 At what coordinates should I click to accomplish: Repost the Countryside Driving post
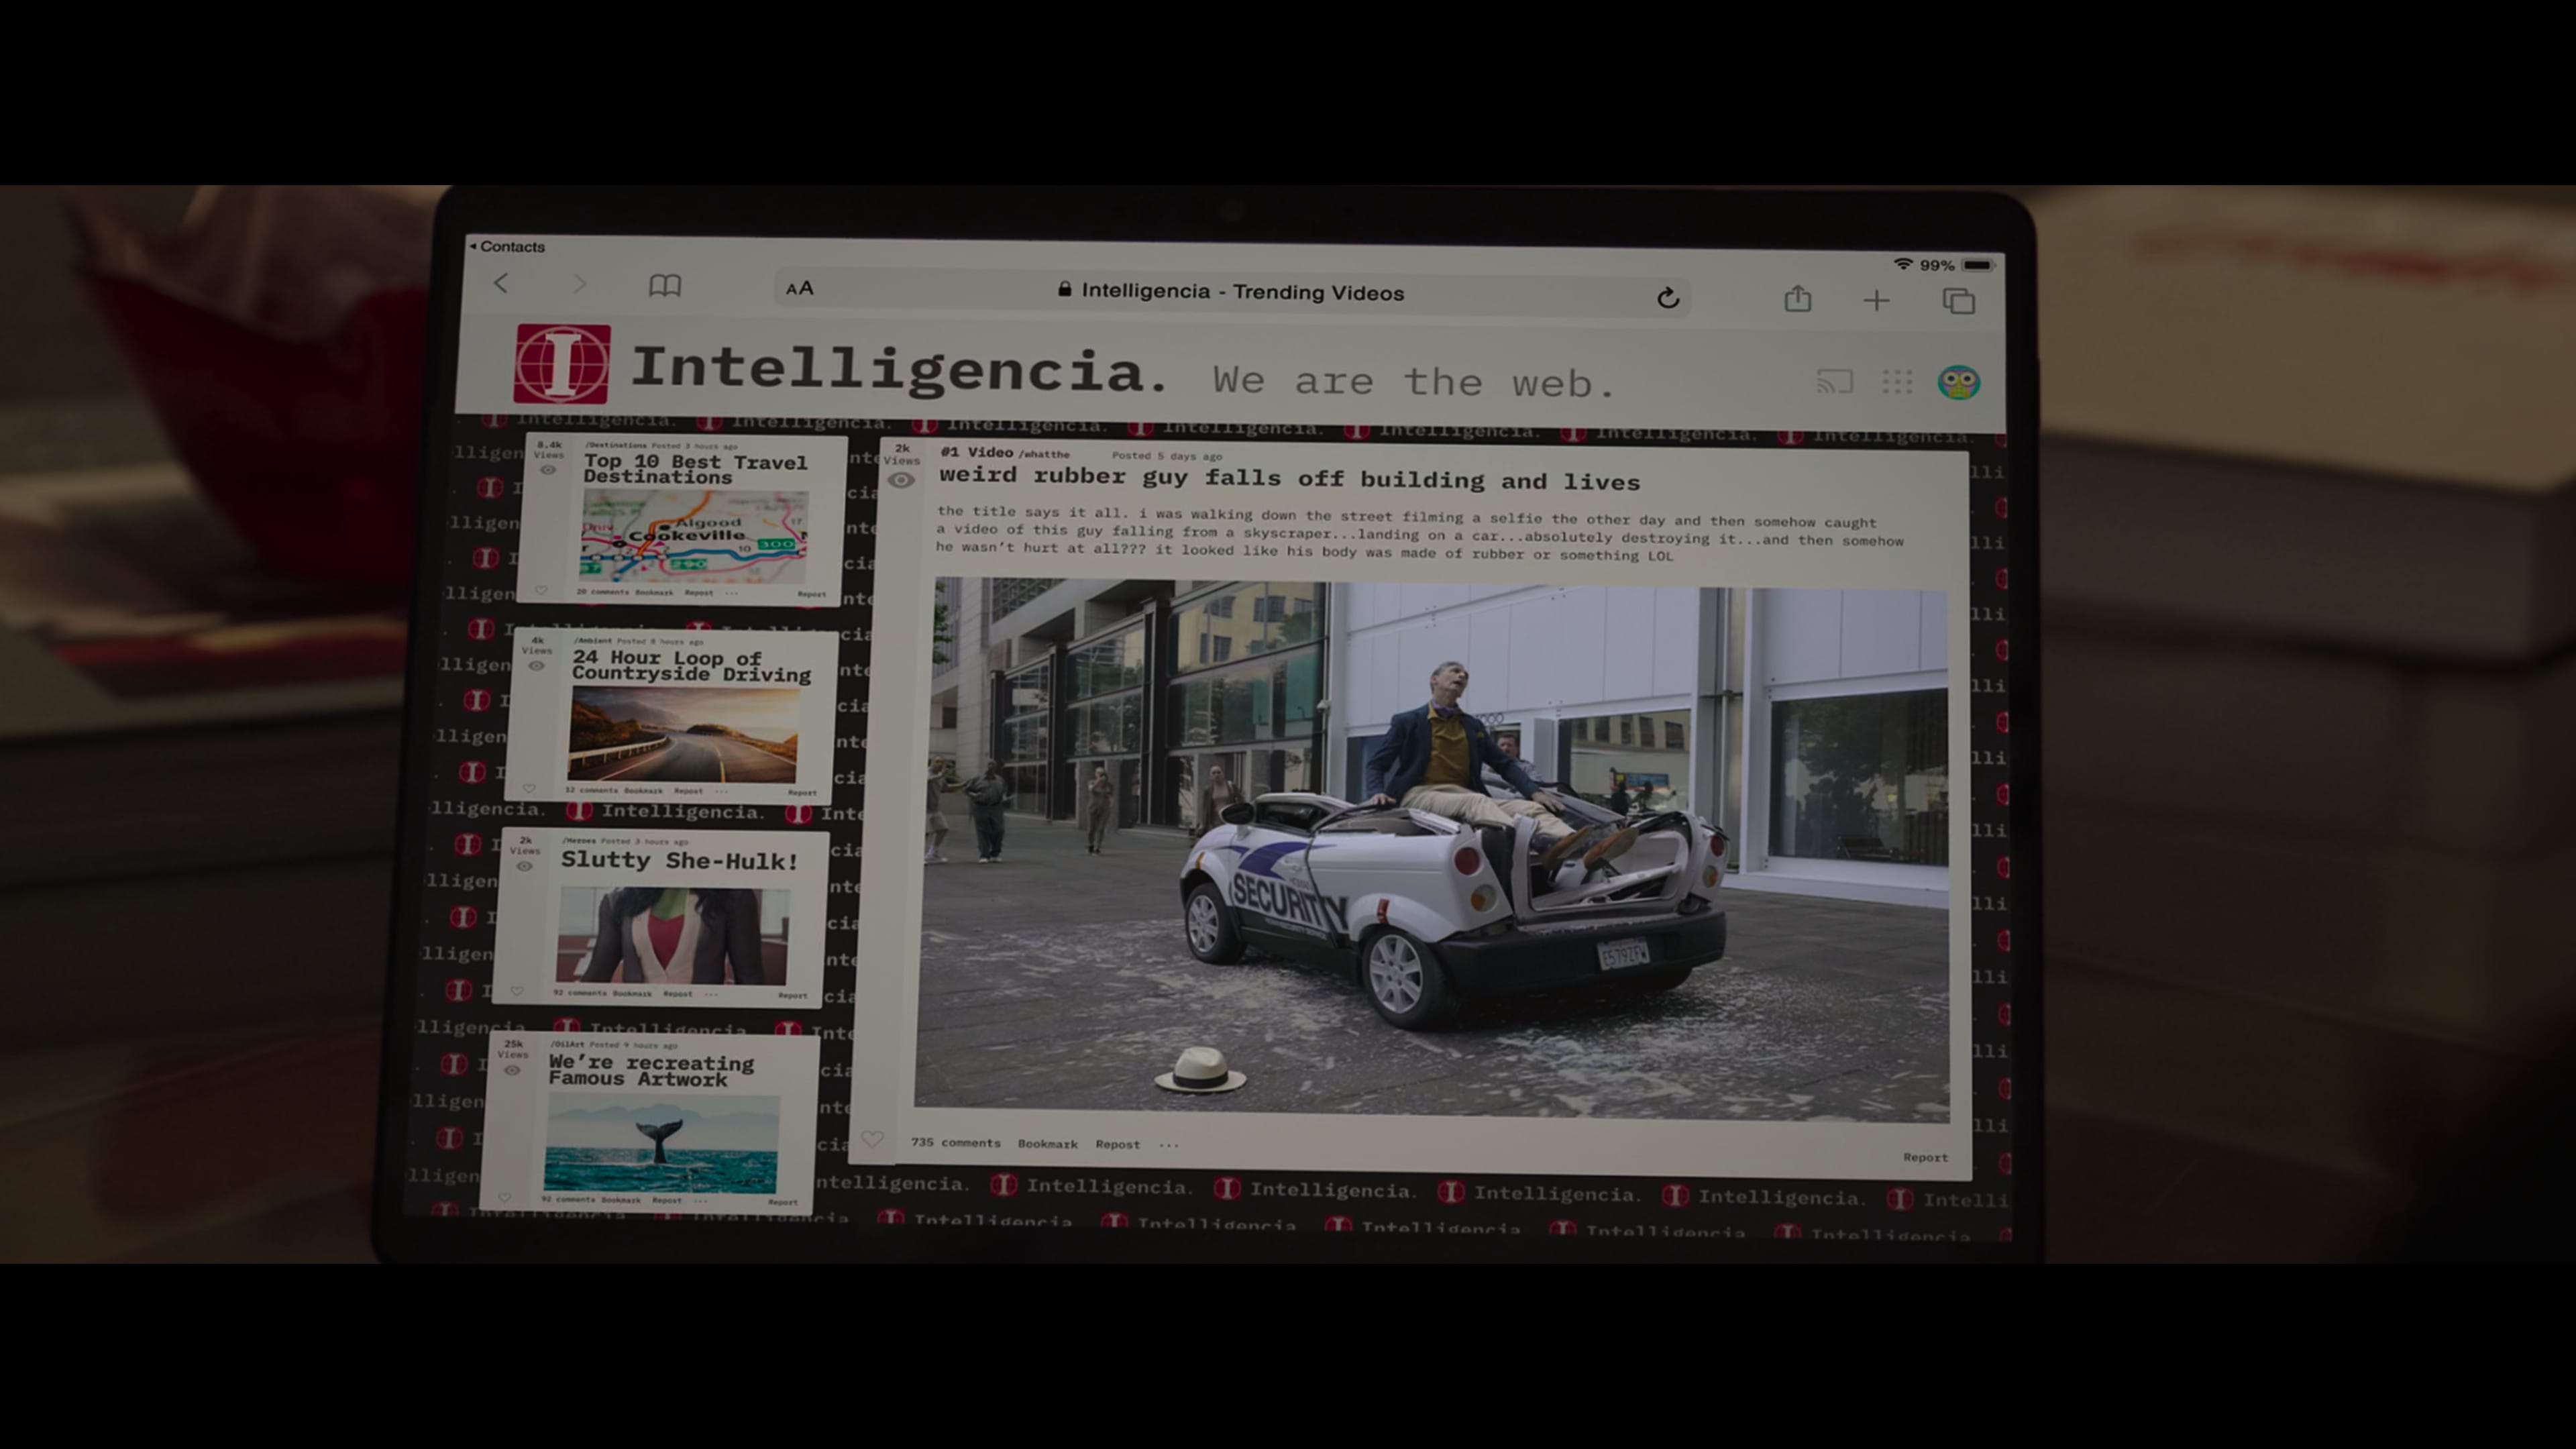coord(688,791)
